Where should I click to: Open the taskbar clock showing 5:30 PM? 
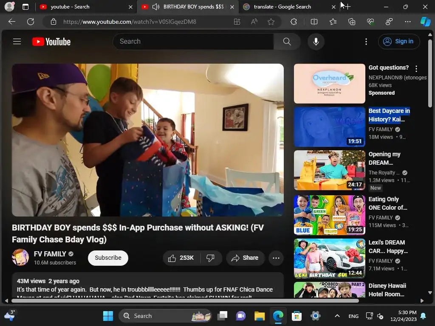pyautogui.click(x=404, y=316)
